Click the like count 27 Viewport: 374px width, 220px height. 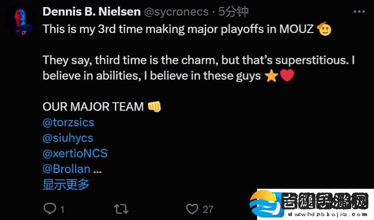pos(208,210)
